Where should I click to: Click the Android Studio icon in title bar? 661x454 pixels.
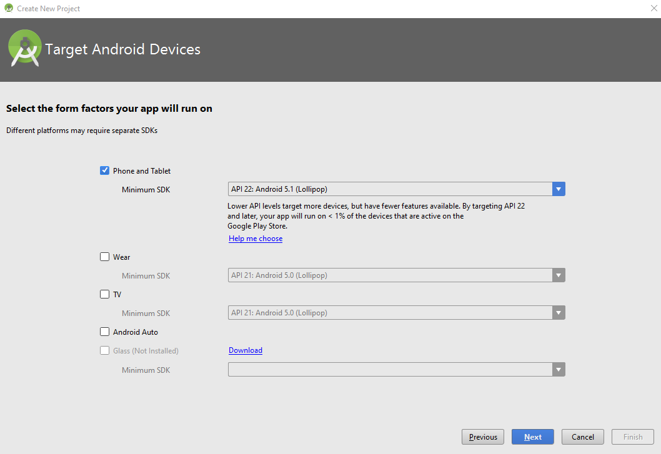tap(9, 9)
